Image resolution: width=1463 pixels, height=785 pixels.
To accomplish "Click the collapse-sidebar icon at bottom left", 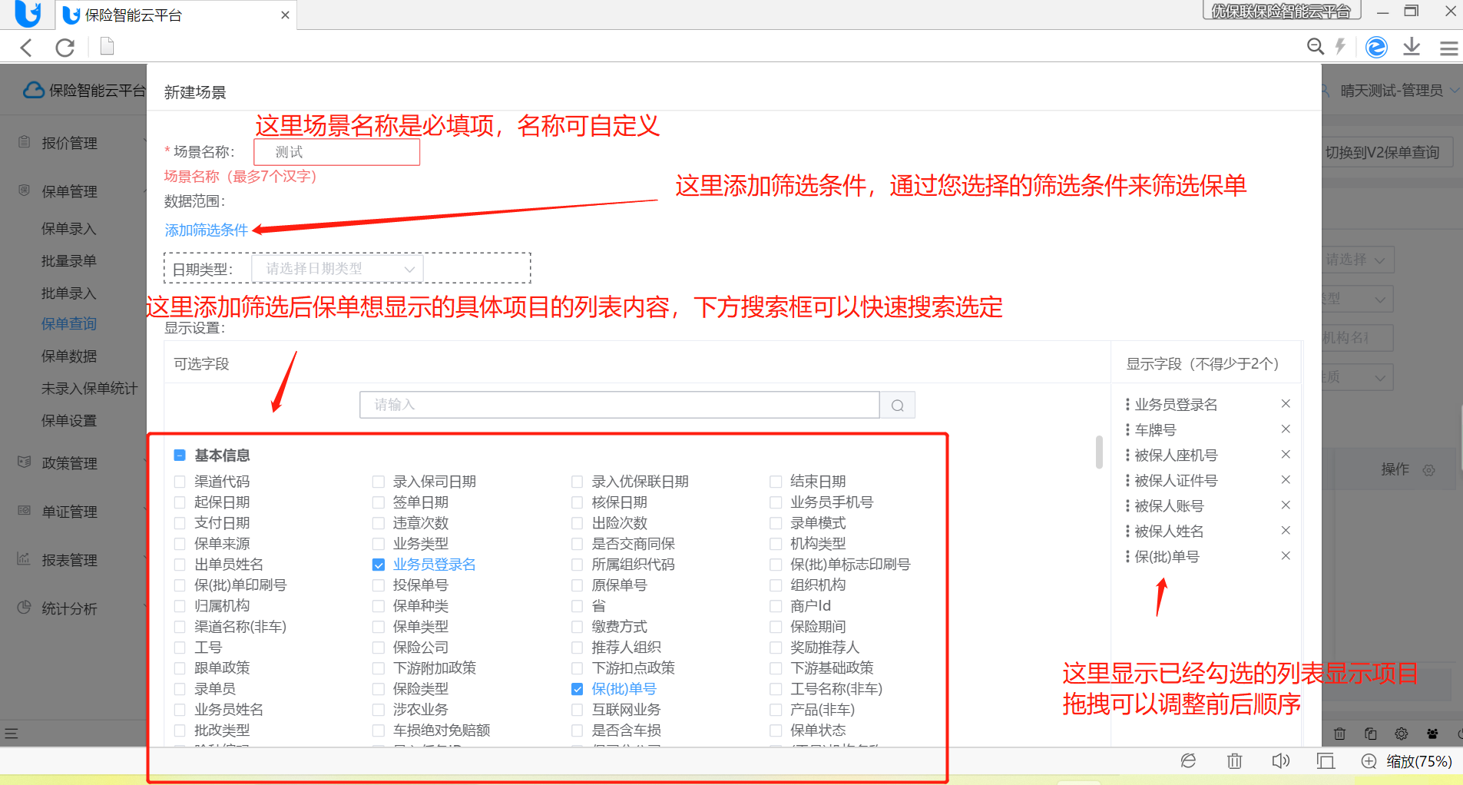I will coord(11,734).
